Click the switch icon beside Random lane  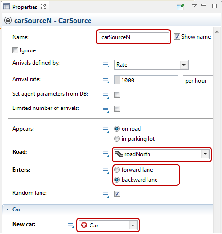pyautogui.click(x=106, y=195)
